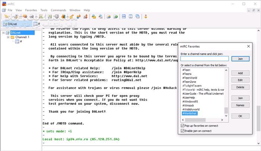Open the Timer clock toolbar icon
Screen dimensions: 261x151
[57, 16]
